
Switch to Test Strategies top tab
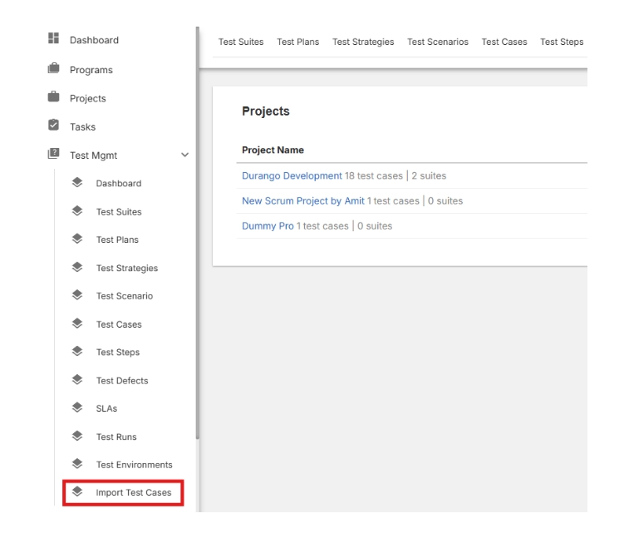(363, 42)
